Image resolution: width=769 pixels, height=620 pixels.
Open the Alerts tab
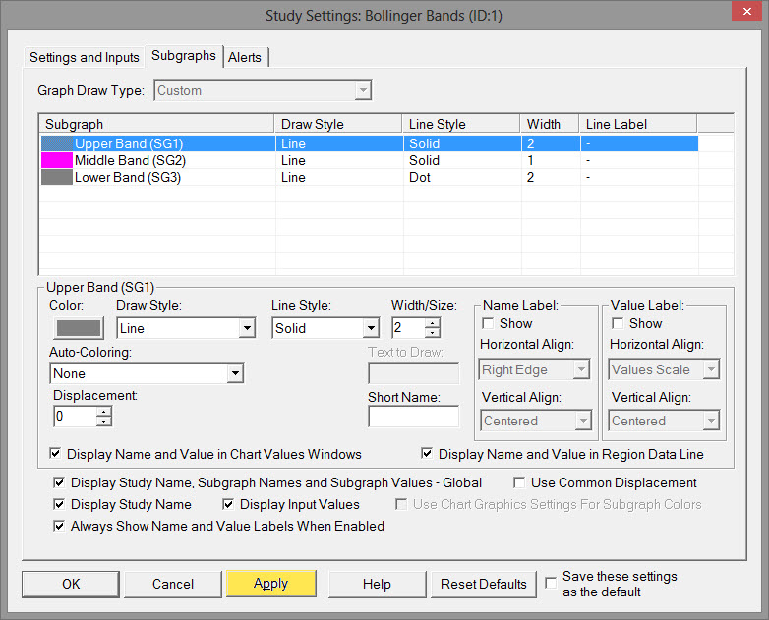pos(245,57)
